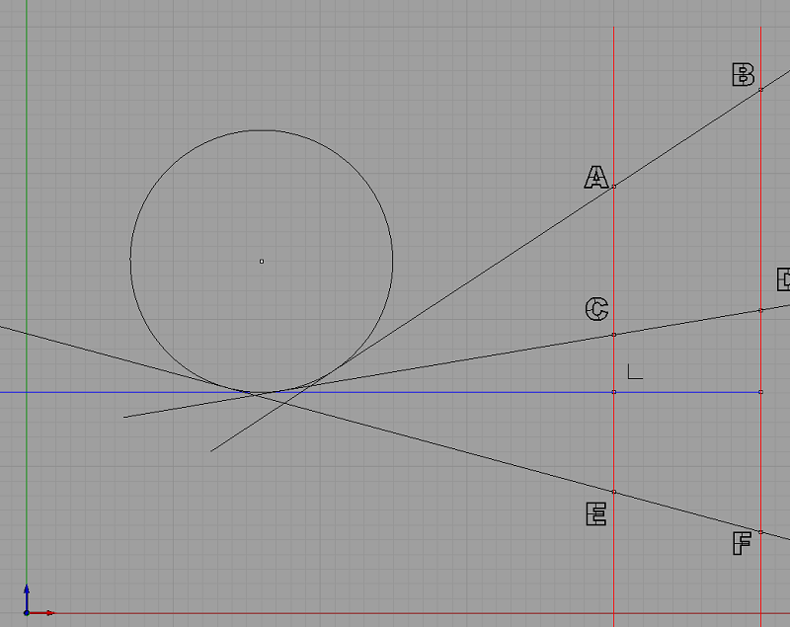Click the point above label F
This screenshot has width=790, height=627.
pos(760,532)
